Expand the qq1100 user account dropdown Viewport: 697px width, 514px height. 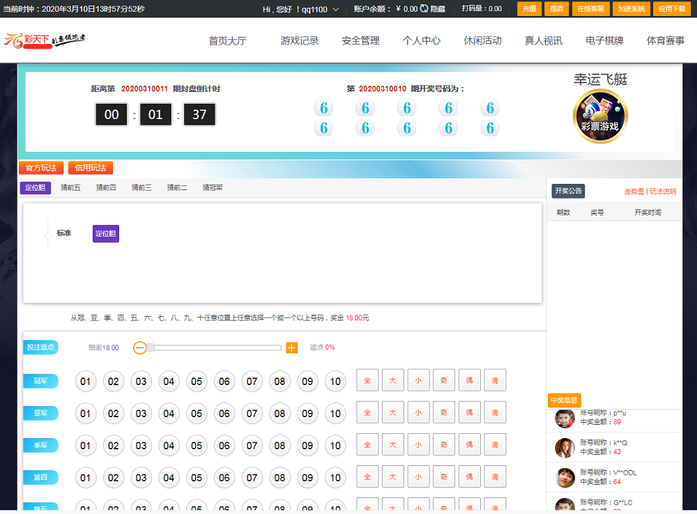pos(335,10)
